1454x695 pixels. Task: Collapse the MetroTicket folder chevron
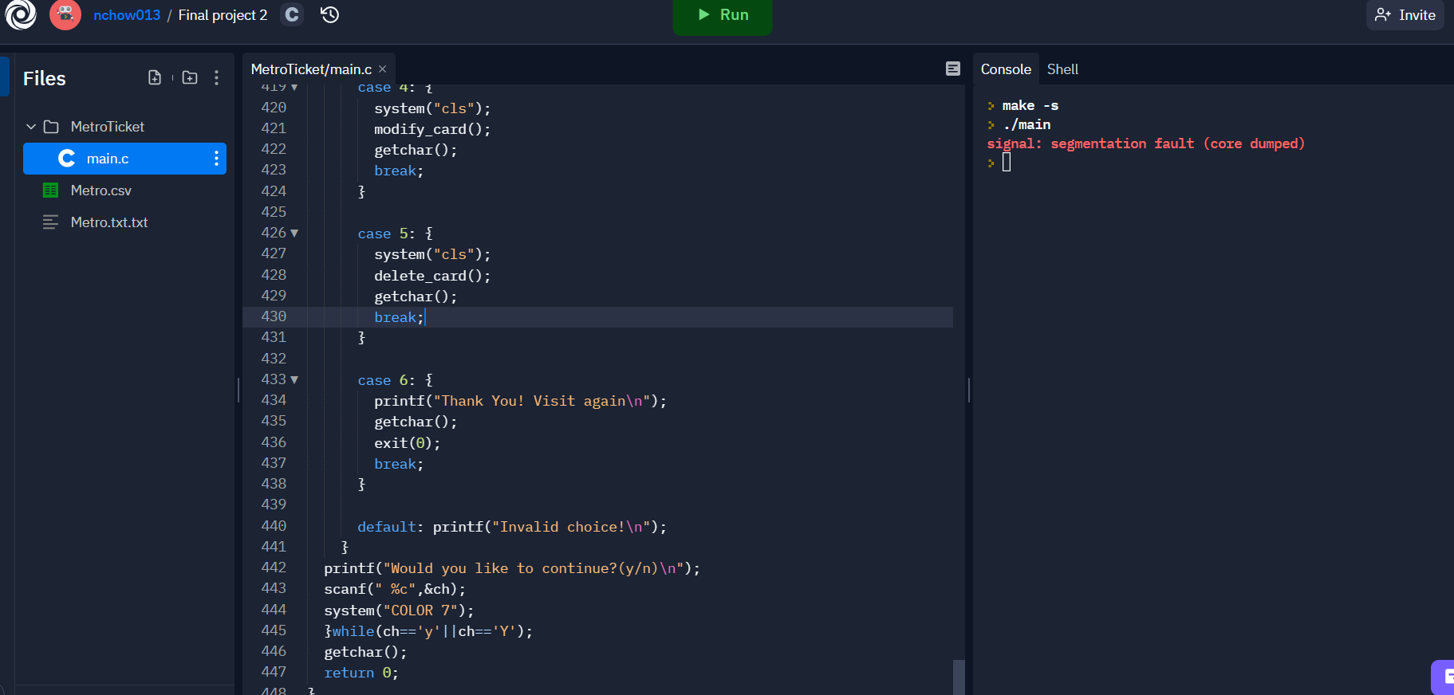31,127
